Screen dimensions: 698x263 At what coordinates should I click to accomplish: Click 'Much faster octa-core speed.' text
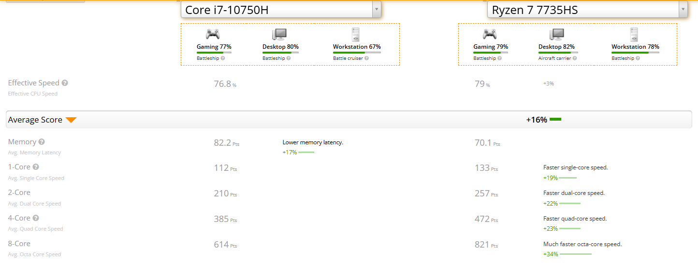coord(582,244)
